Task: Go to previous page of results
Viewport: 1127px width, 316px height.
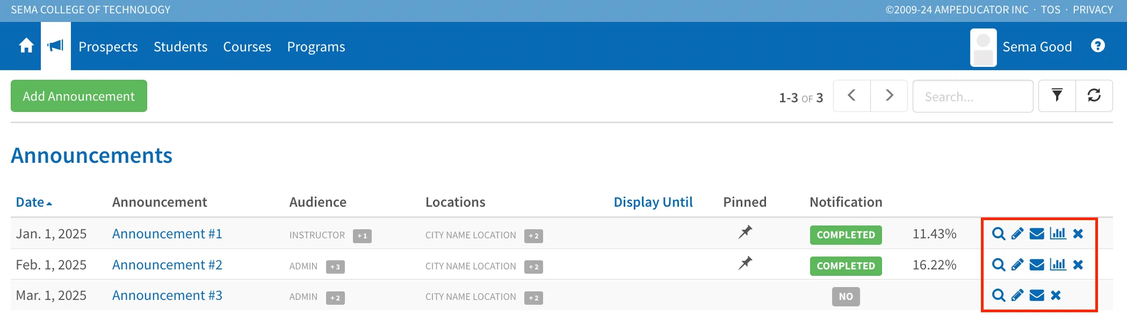Action: [852, 96]
